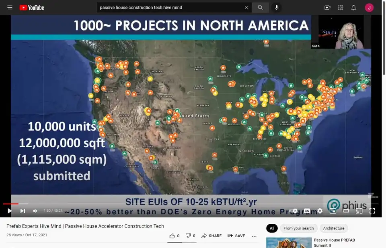Open the hamburger guide menu

pos(10,8)
